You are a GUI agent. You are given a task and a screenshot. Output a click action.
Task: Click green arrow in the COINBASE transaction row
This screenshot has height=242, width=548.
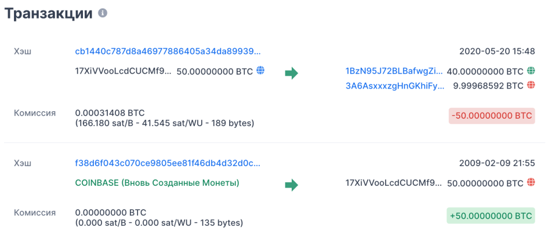(x=291, y=185)
